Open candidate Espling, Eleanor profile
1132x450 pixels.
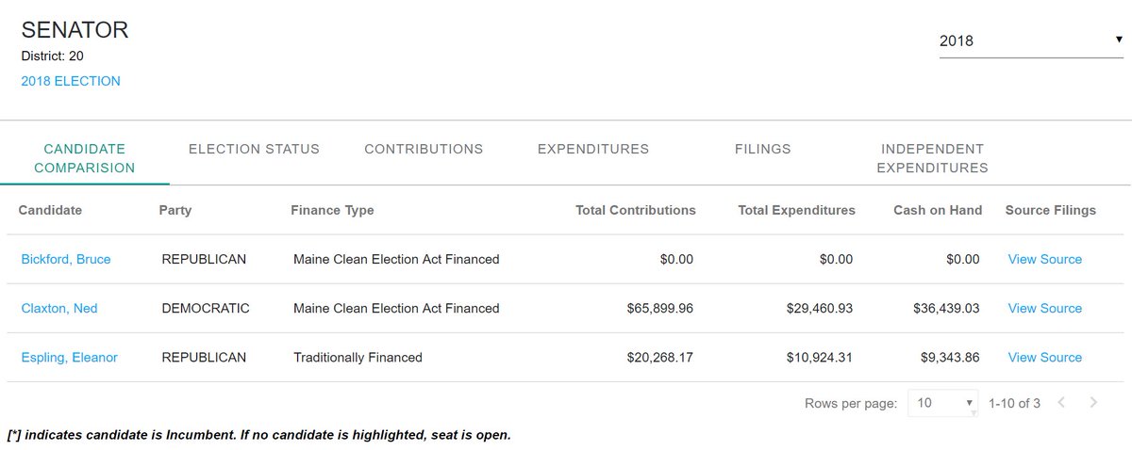coord(70,357)
